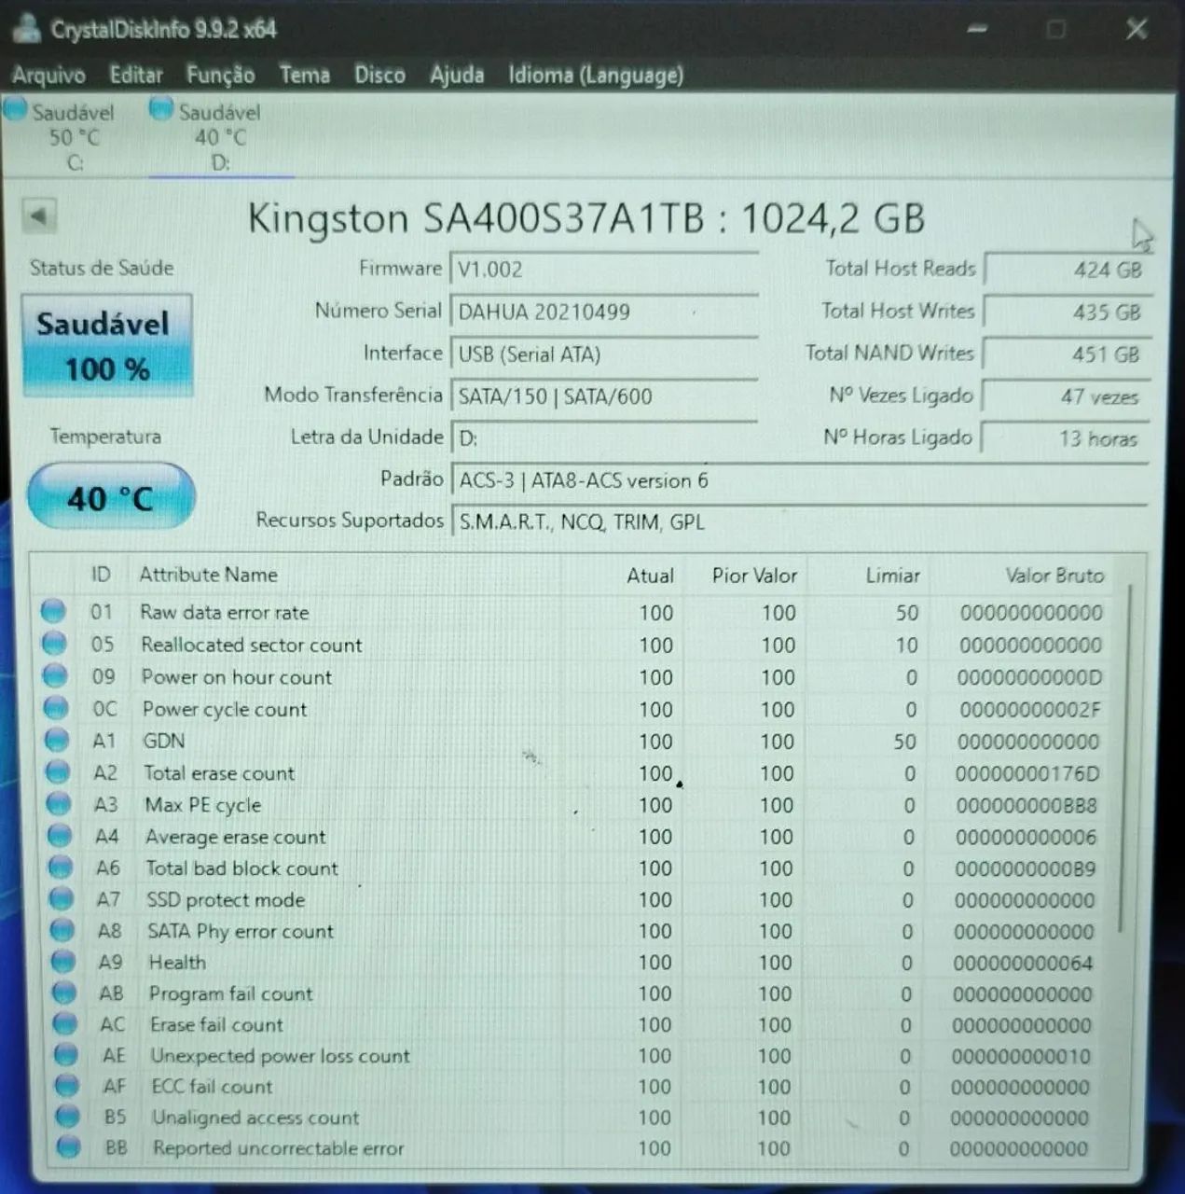The width and height of the screenshot is (1185, 1194).
Task: Click status icon for Total bad block count
Action: (61, 867)
